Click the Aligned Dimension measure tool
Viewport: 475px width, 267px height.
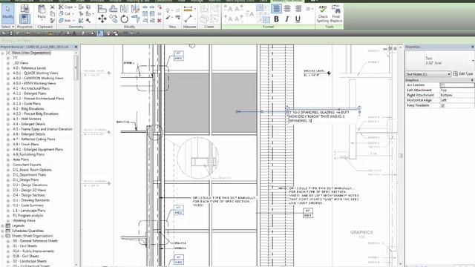188,10
